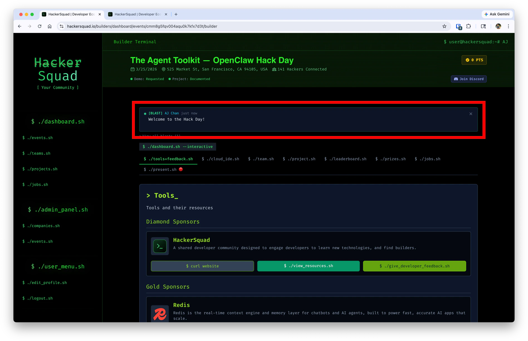Click the Demo: Requested status
This screenshot has width=528, height=341.
[x=147, y=79]
